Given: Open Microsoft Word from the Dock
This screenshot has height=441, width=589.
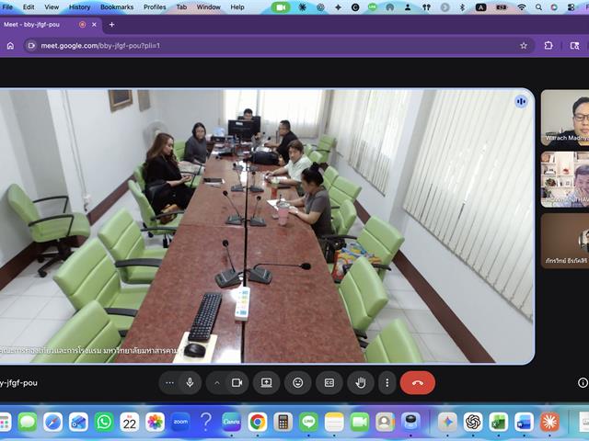Looking at the screenshot, I should [524, 423].
